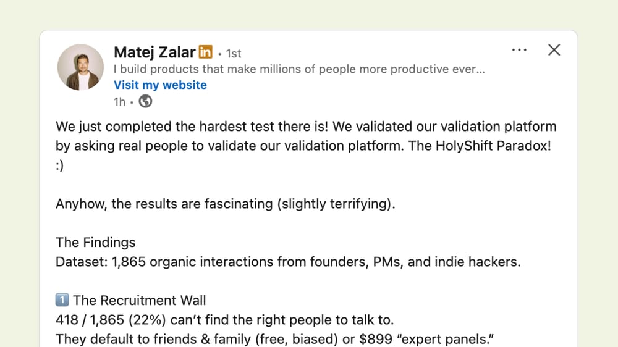618x347 pixels.
Task: Open the Visit my website link
Action: (160, 85)
